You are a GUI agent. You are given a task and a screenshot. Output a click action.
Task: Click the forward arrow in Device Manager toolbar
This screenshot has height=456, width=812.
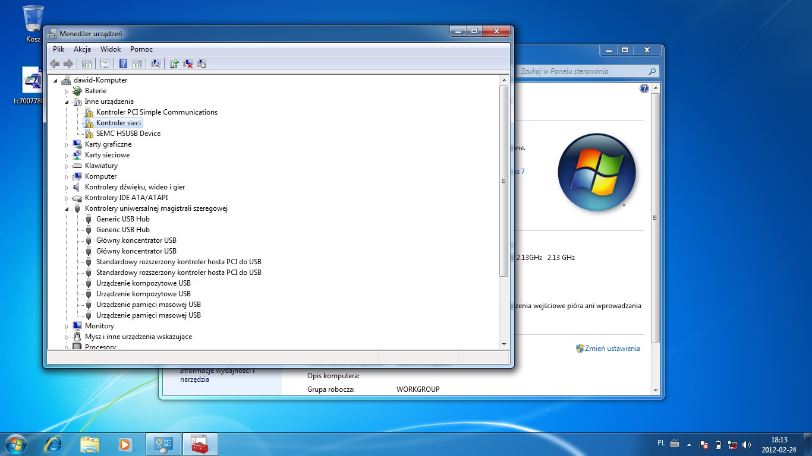click(68, 64)
